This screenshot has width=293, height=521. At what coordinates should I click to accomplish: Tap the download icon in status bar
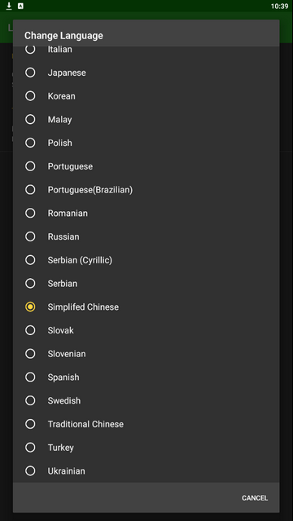coord(9,6)
